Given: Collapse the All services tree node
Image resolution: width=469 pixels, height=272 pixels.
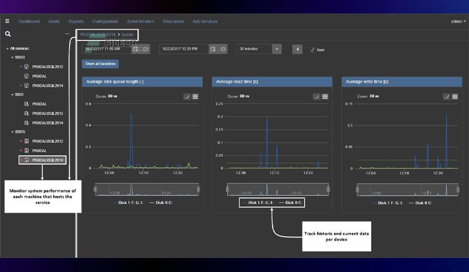Looking at the screenshot, I should (7, 48).
